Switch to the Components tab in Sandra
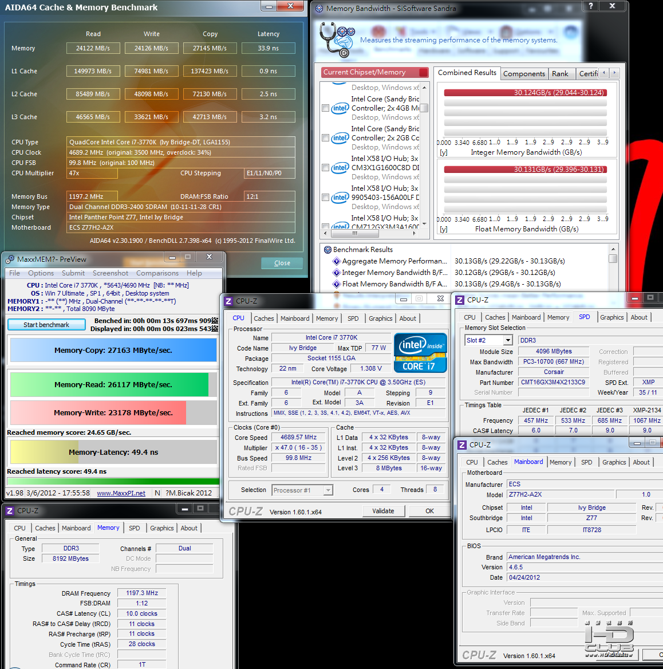 coord(524,73)
